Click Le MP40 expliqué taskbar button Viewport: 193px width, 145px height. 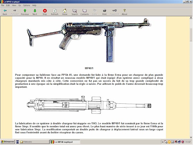click(x=65, y=142)
